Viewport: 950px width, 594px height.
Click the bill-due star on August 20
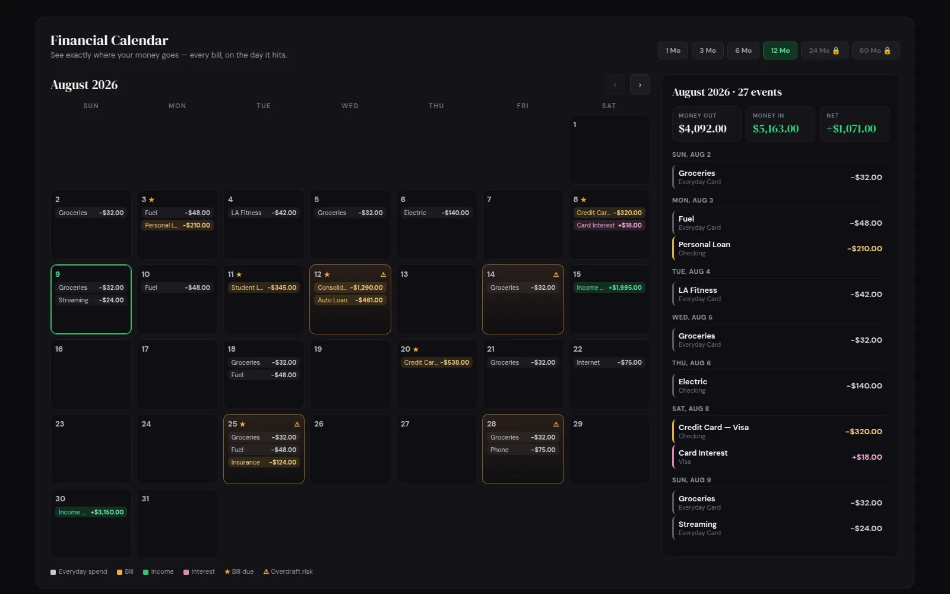click(x=416, y=349)
